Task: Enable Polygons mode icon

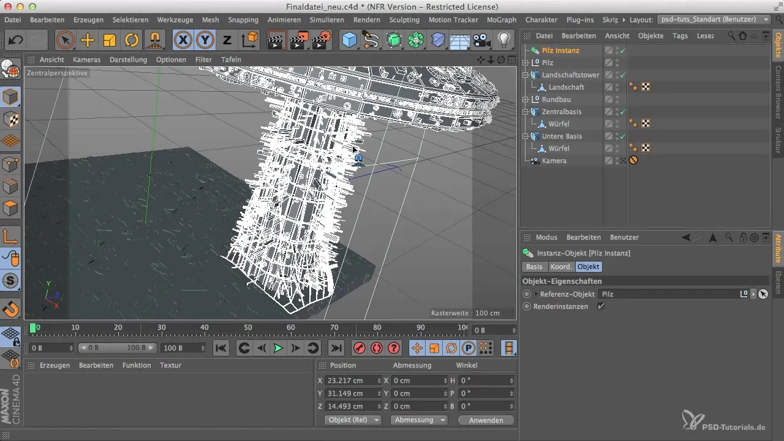Action: (11, 208)
